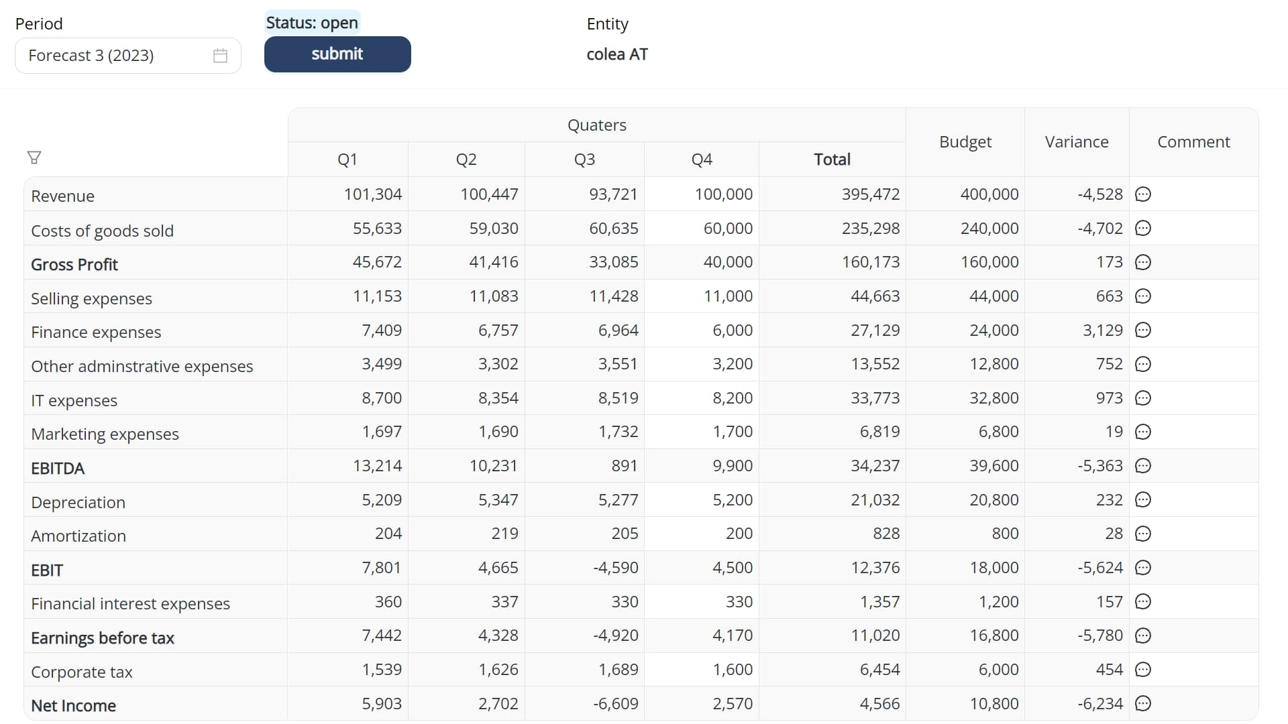Open the comment icon for Revenue row
Viewport: 1288px width, 724px height.
click(1143, 194)
